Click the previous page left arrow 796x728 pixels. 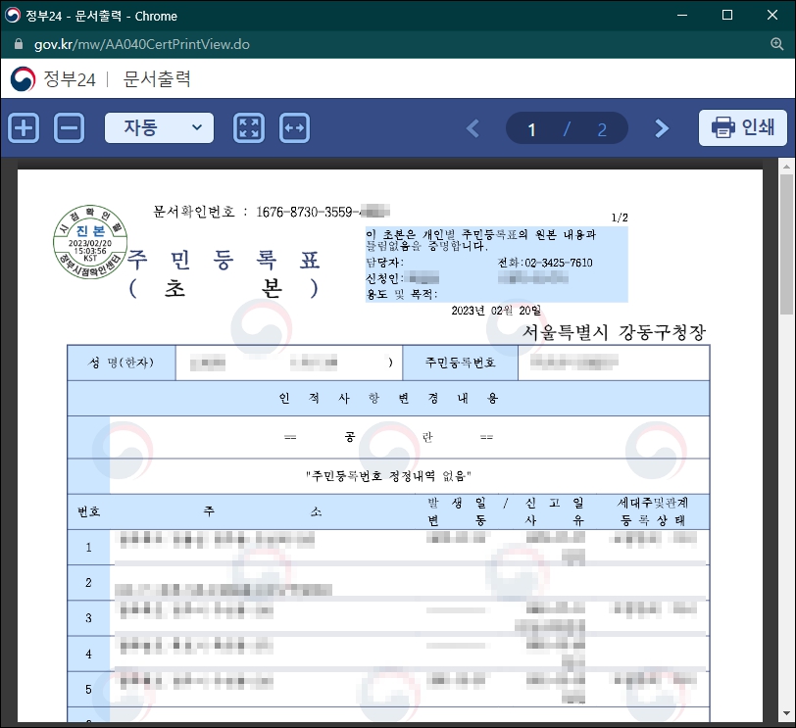[x=473, y=127]
